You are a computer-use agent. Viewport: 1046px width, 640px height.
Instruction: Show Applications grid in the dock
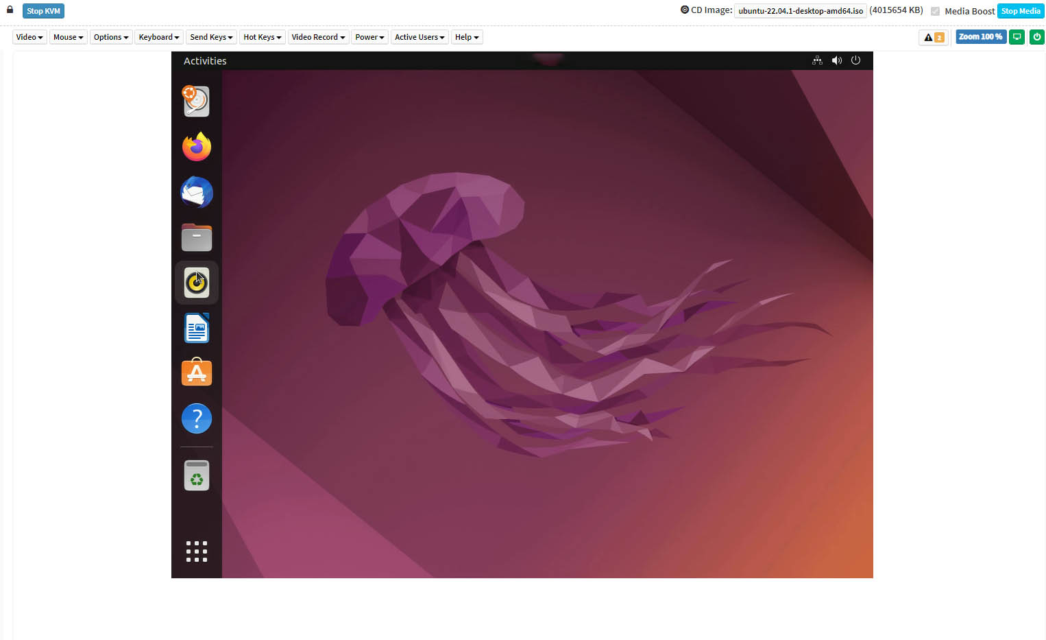197,552
